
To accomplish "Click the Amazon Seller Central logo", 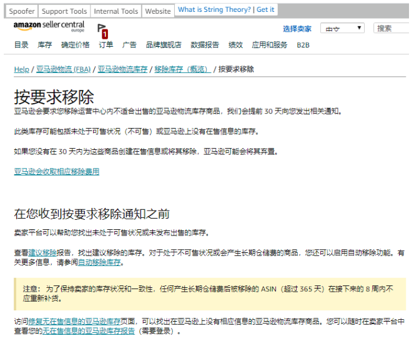I will [49, 26].
